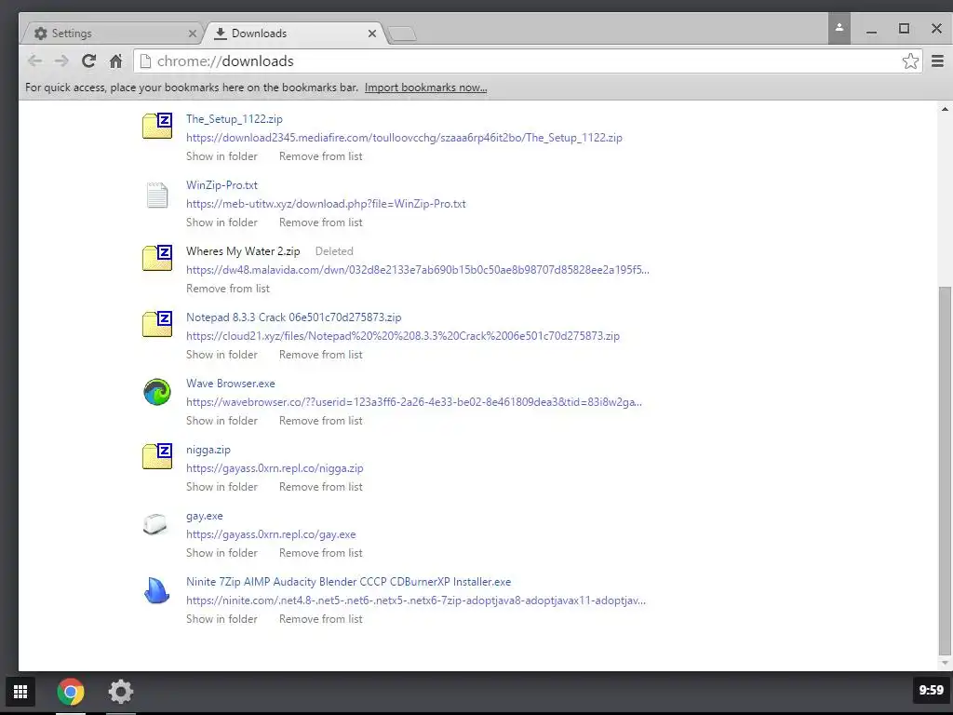Image resolution: width=953 pixels, height=715 pixels.
Task: Remove Wheres My Water 2.zip from list
Action: 228,289
